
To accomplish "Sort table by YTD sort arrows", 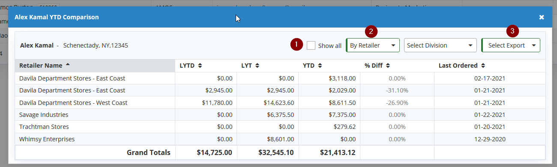I will pos(320,66).
